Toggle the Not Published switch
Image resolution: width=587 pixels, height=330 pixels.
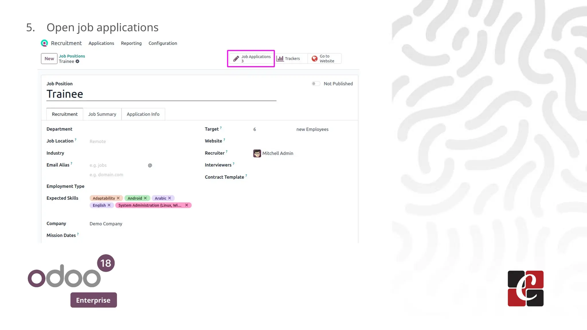(x=316, y=84)
